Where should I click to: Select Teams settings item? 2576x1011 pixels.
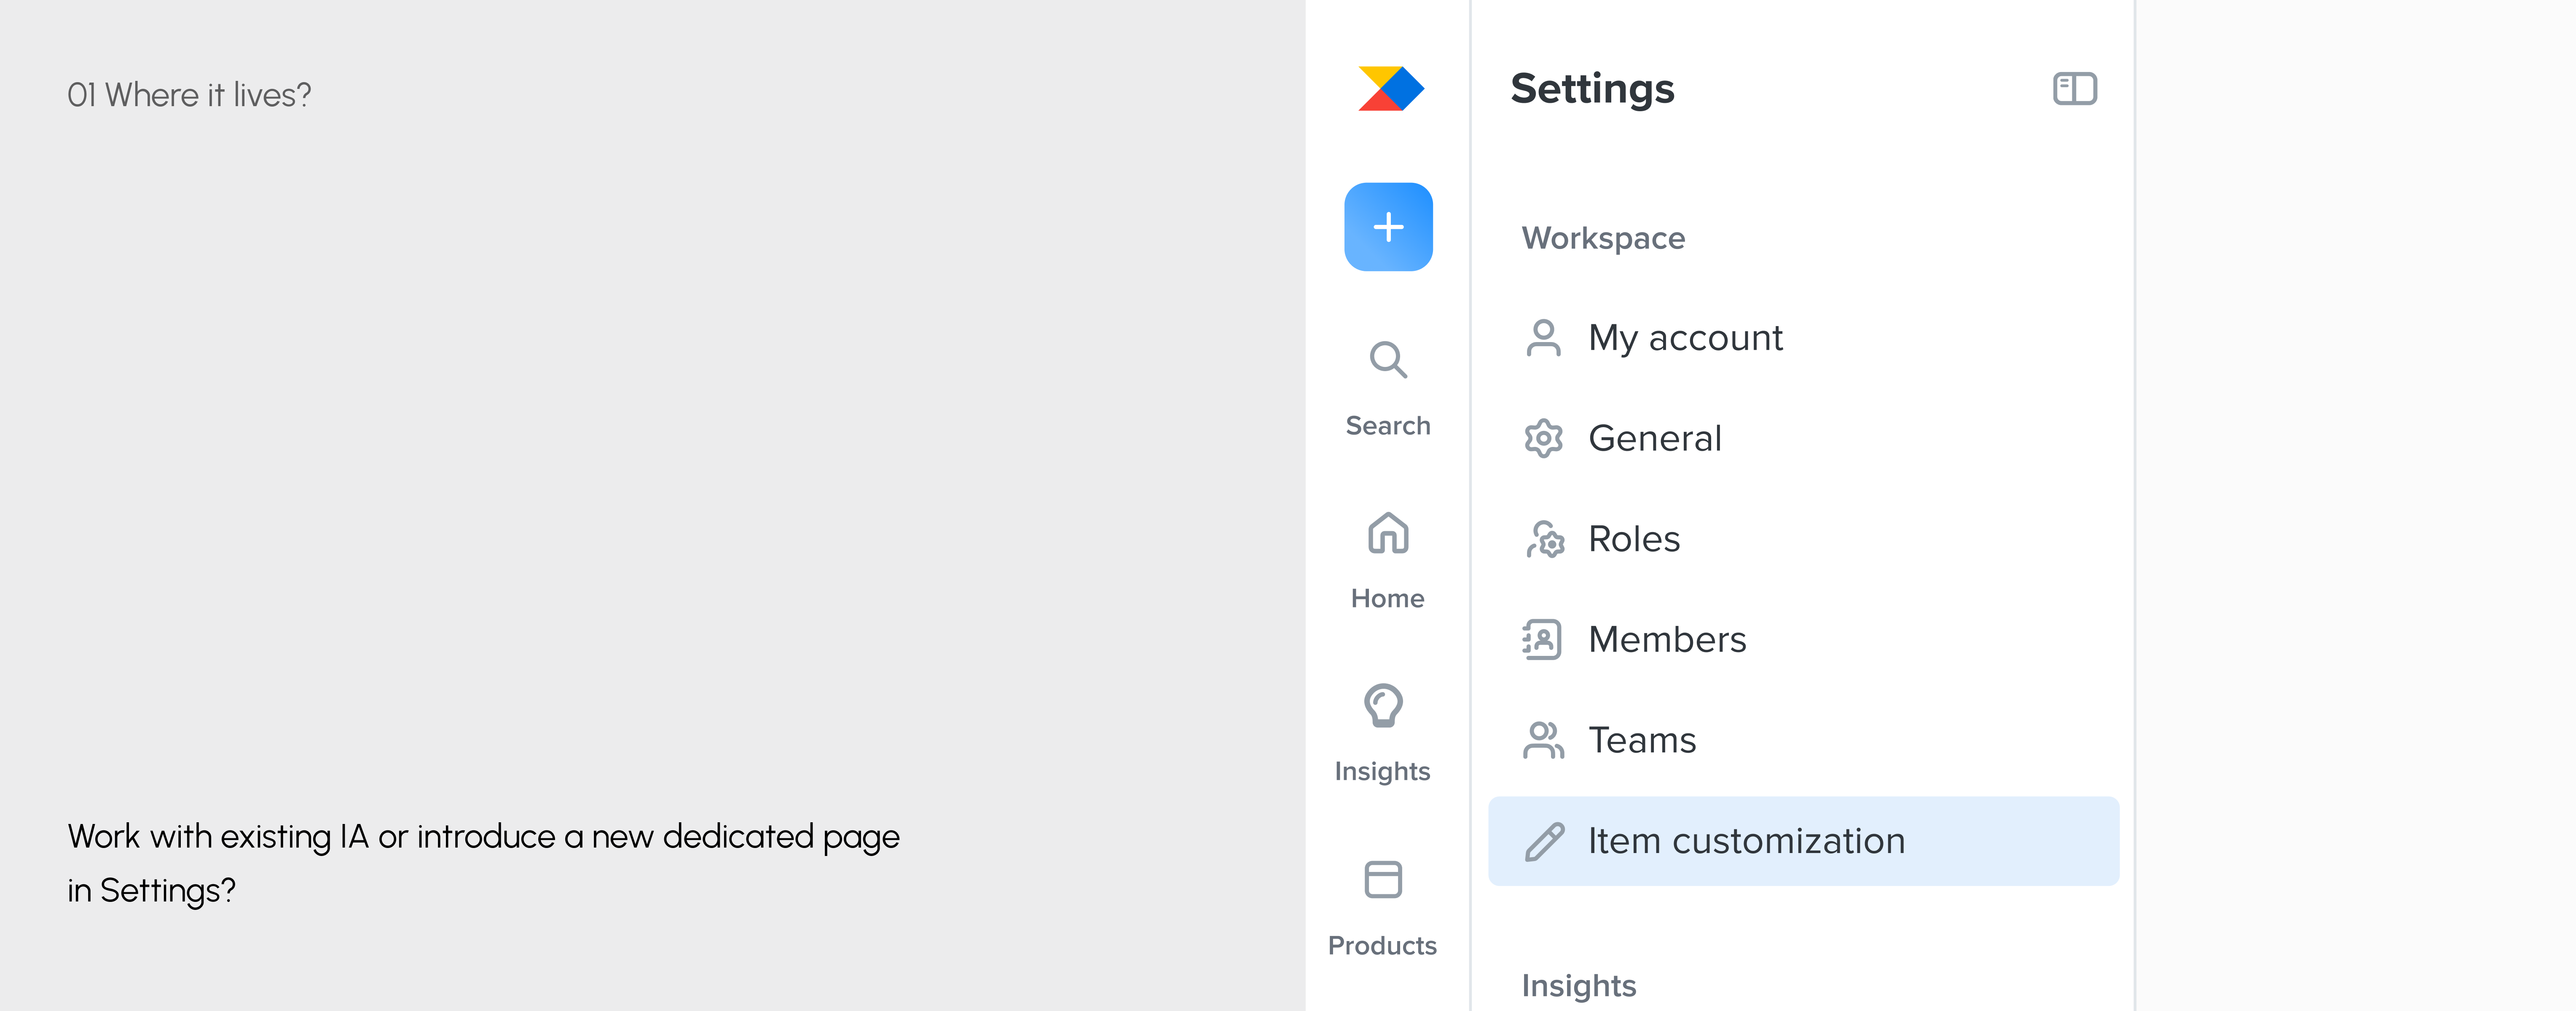coord(1803,740)
